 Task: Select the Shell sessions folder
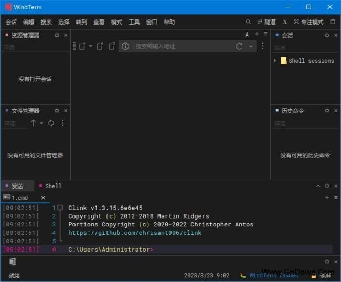click(x=307, y=61)
